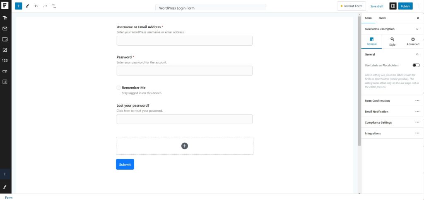Collapse the General settings panel
The width and height of the screenshot is (424, 200).
pos(417,54)
